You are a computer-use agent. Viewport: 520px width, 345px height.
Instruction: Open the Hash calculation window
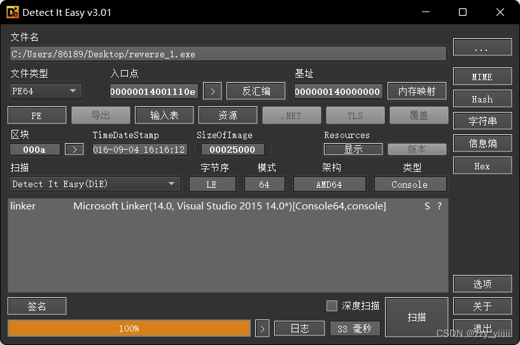point(482,99)
